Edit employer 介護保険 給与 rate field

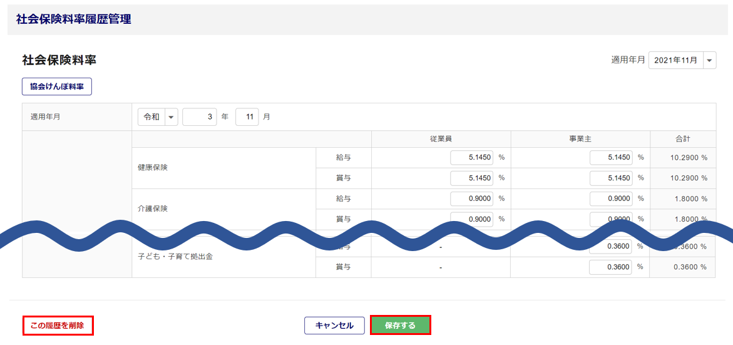coord(610,199)
